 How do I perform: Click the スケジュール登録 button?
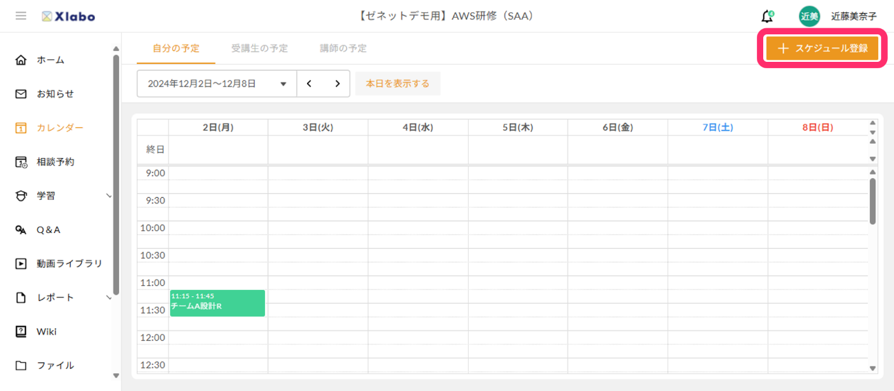pos(822,49)
